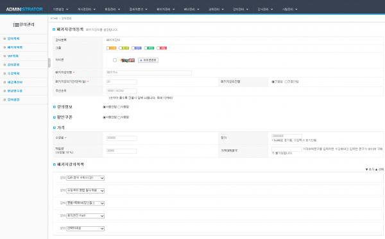This screenshot has height=239, width=385.
Task: Click the HOME breadcrumb link
Action: point(54,19)
